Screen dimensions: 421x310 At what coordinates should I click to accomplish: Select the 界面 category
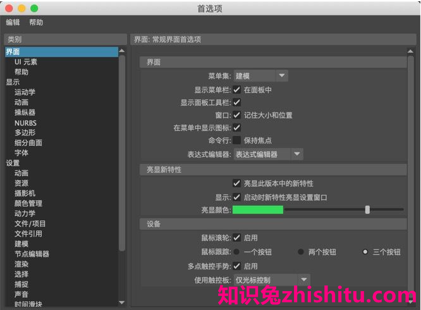[x=61, y=52]
